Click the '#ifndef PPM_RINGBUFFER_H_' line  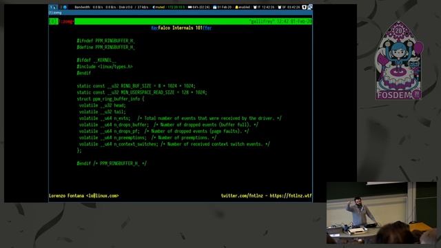pyautogui.click(x=105, y=41)
